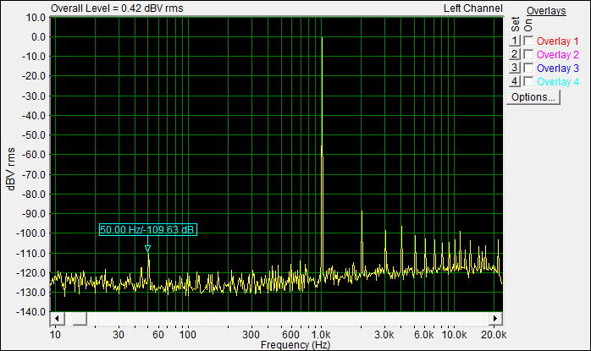Toggle the Overlay 4 checkbox

(x=528, y=82)
